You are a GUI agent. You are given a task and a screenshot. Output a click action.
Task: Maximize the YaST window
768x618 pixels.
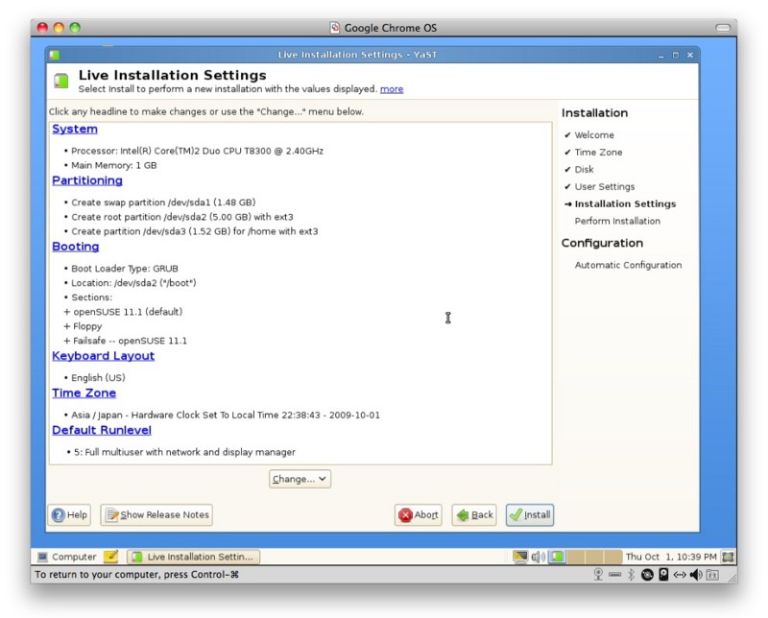pos(676,55)
